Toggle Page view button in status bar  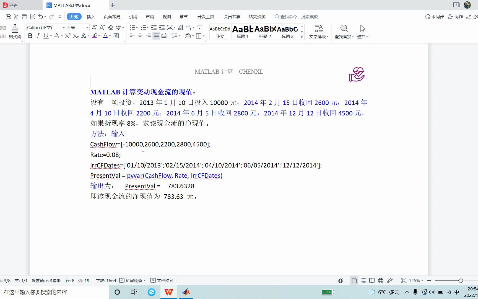(354, 280)
